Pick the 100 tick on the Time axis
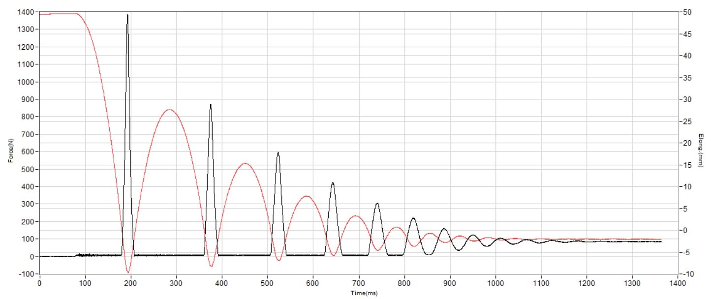Screen dimensions: 711x299 [x=85, y=284]
